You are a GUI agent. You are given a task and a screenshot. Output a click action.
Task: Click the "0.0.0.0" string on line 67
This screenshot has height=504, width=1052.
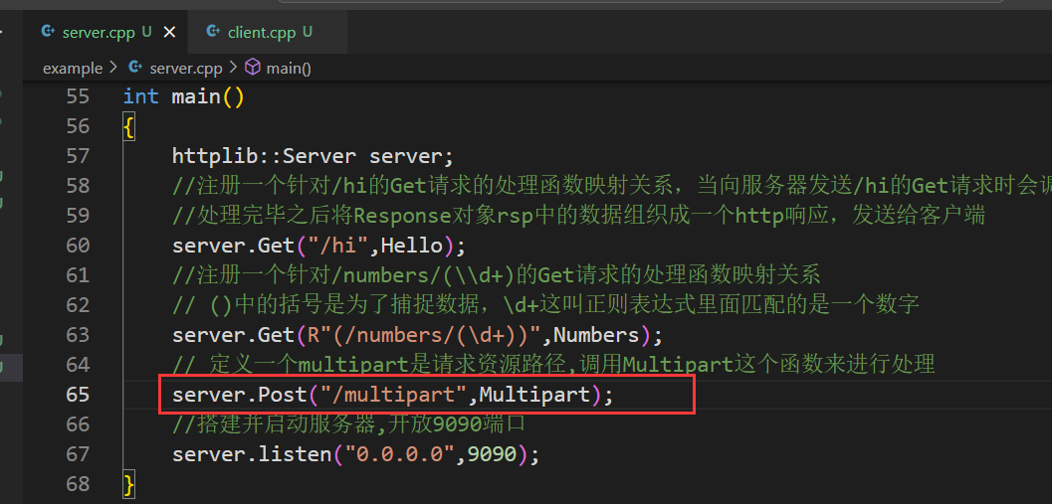tap(400, 454)
